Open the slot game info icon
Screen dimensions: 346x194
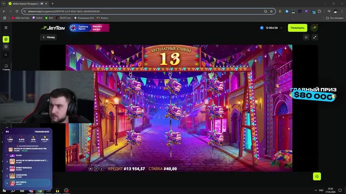point(101,169)
